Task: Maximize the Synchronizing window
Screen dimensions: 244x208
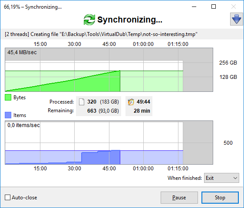Action: [214, 6]
